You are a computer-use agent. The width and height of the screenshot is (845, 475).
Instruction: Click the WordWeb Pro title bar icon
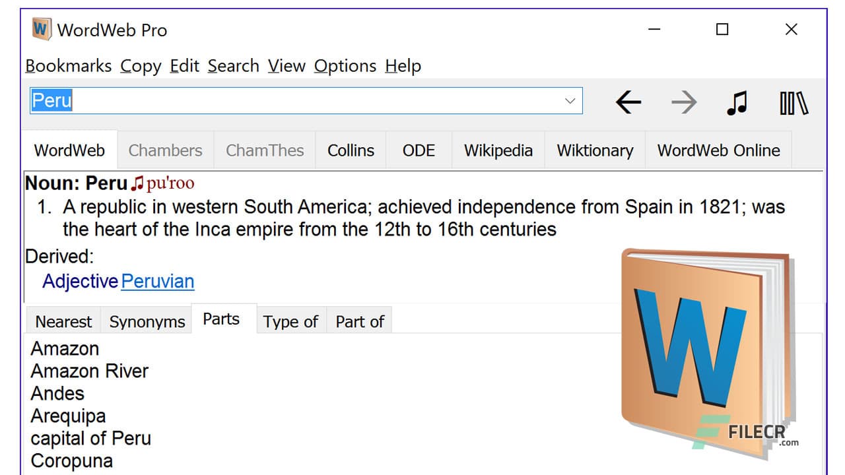pos(42,30)
